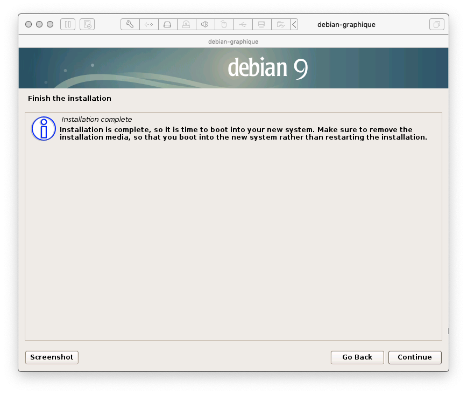The image size is (467, 394).
Task: Take an installer Screenshot
Action: point(52,357)
